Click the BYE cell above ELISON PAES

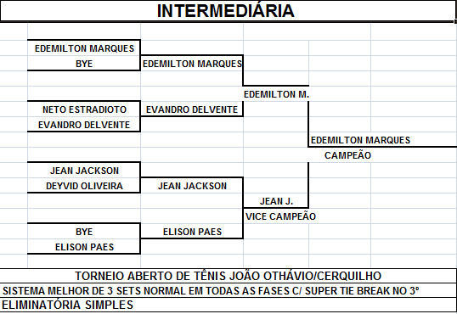[84, 232]
